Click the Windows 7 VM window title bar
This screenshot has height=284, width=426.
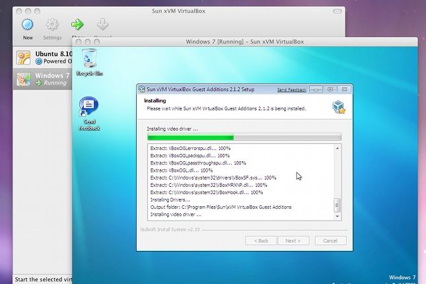[245, 42]
